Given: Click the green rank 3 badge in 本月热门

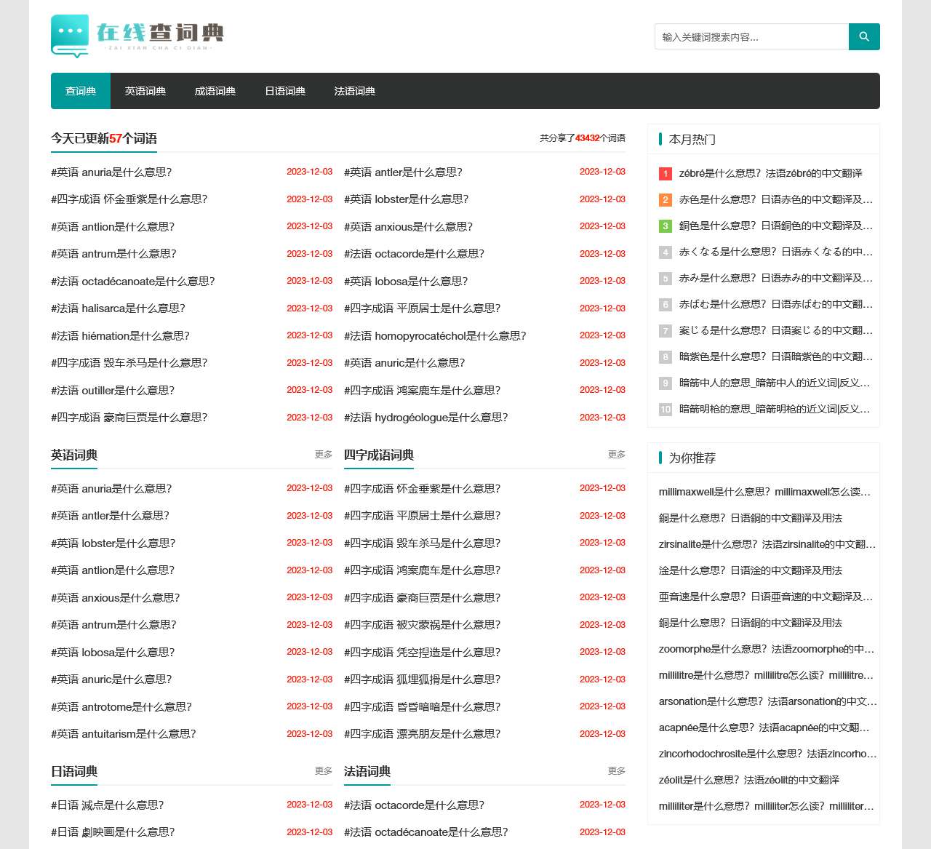Looking at the screenshot, I should tap(665, 226).
